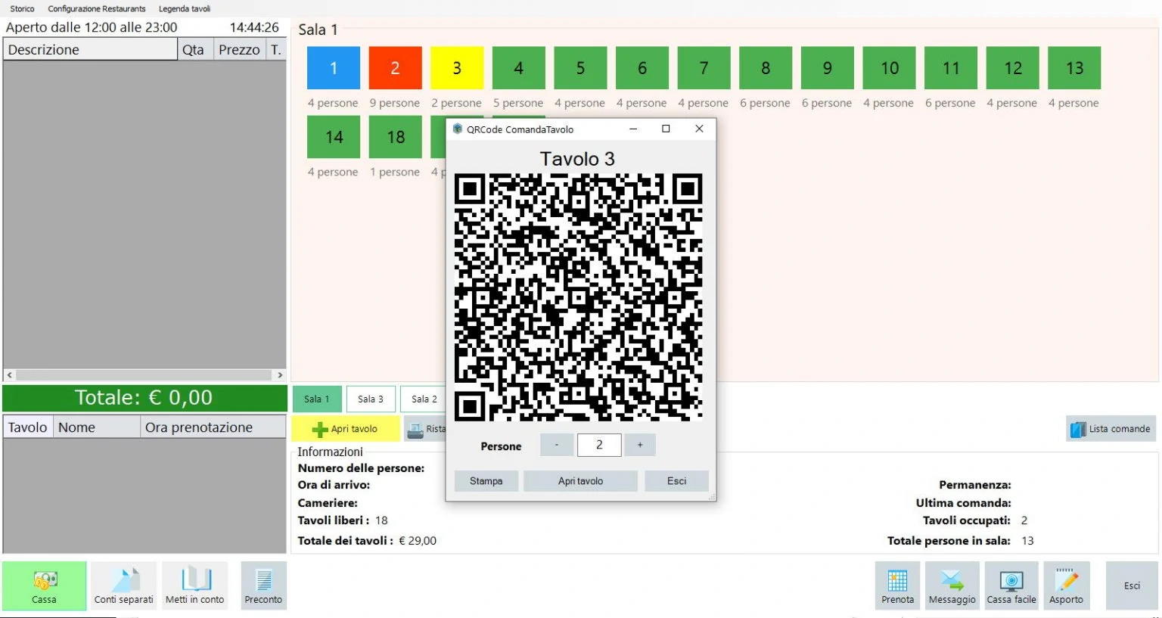
Task: Select table 11
Action: click(951, 68)
